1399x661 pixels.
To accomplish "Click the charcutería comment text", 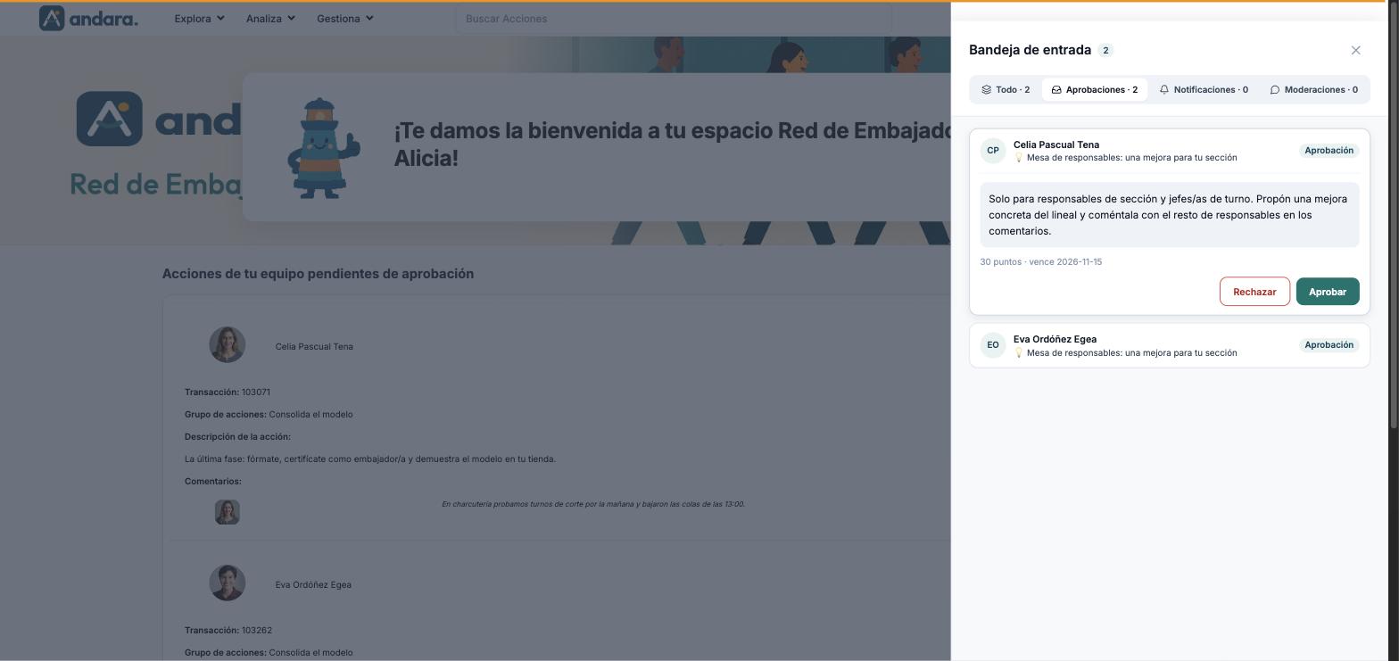I will [x=592, y=504].
